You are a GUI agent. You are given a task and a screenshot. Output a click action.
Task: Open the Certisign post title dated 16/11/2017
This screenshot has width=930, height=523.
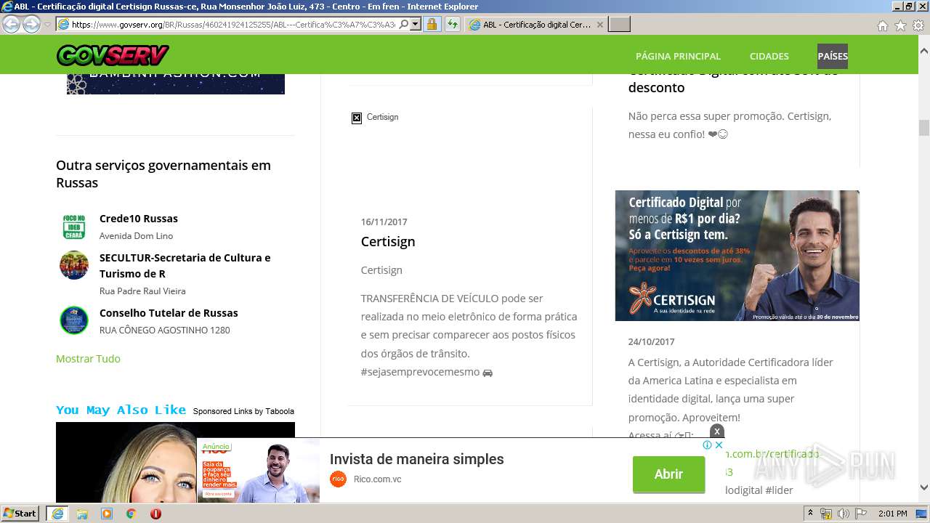tap(388, 242)
